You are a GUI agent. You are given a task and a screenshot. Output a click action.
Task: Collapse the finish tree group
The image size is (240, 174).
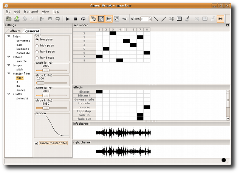tap(9, 37)
